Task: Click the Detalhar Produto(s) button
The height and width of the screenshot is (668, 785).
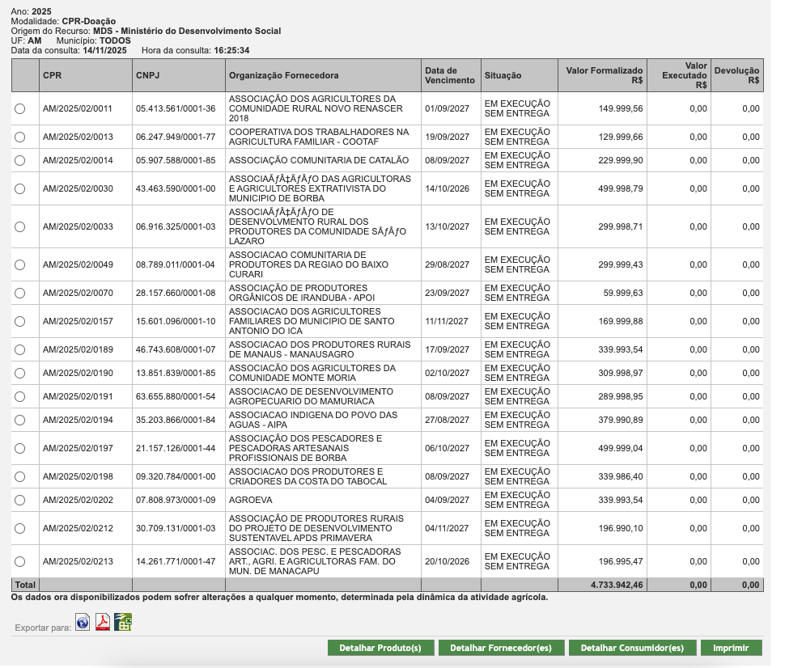Action: pos(380,648)
